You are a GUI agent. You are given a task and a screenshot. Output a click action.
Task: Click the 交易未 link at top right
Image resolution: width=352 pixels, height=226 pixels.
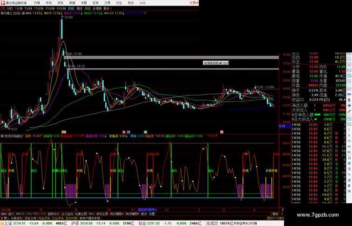[194, 3]
